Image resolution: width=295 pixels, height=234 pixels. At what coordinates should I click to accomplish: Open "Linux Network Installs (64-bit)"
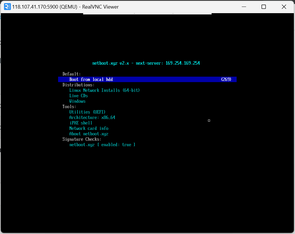click(104, 90)
